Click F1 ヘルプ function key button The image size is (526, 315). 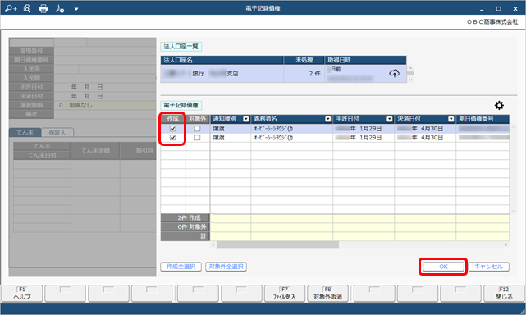[x=22, y=294]
